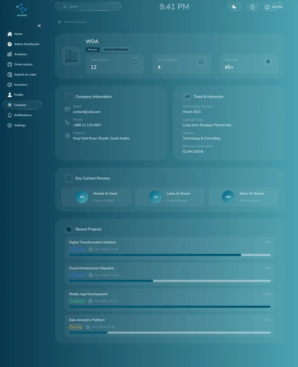This screenshot has width=298, height=367.
Task: Click the Search input field
Action: coord(88,6)
